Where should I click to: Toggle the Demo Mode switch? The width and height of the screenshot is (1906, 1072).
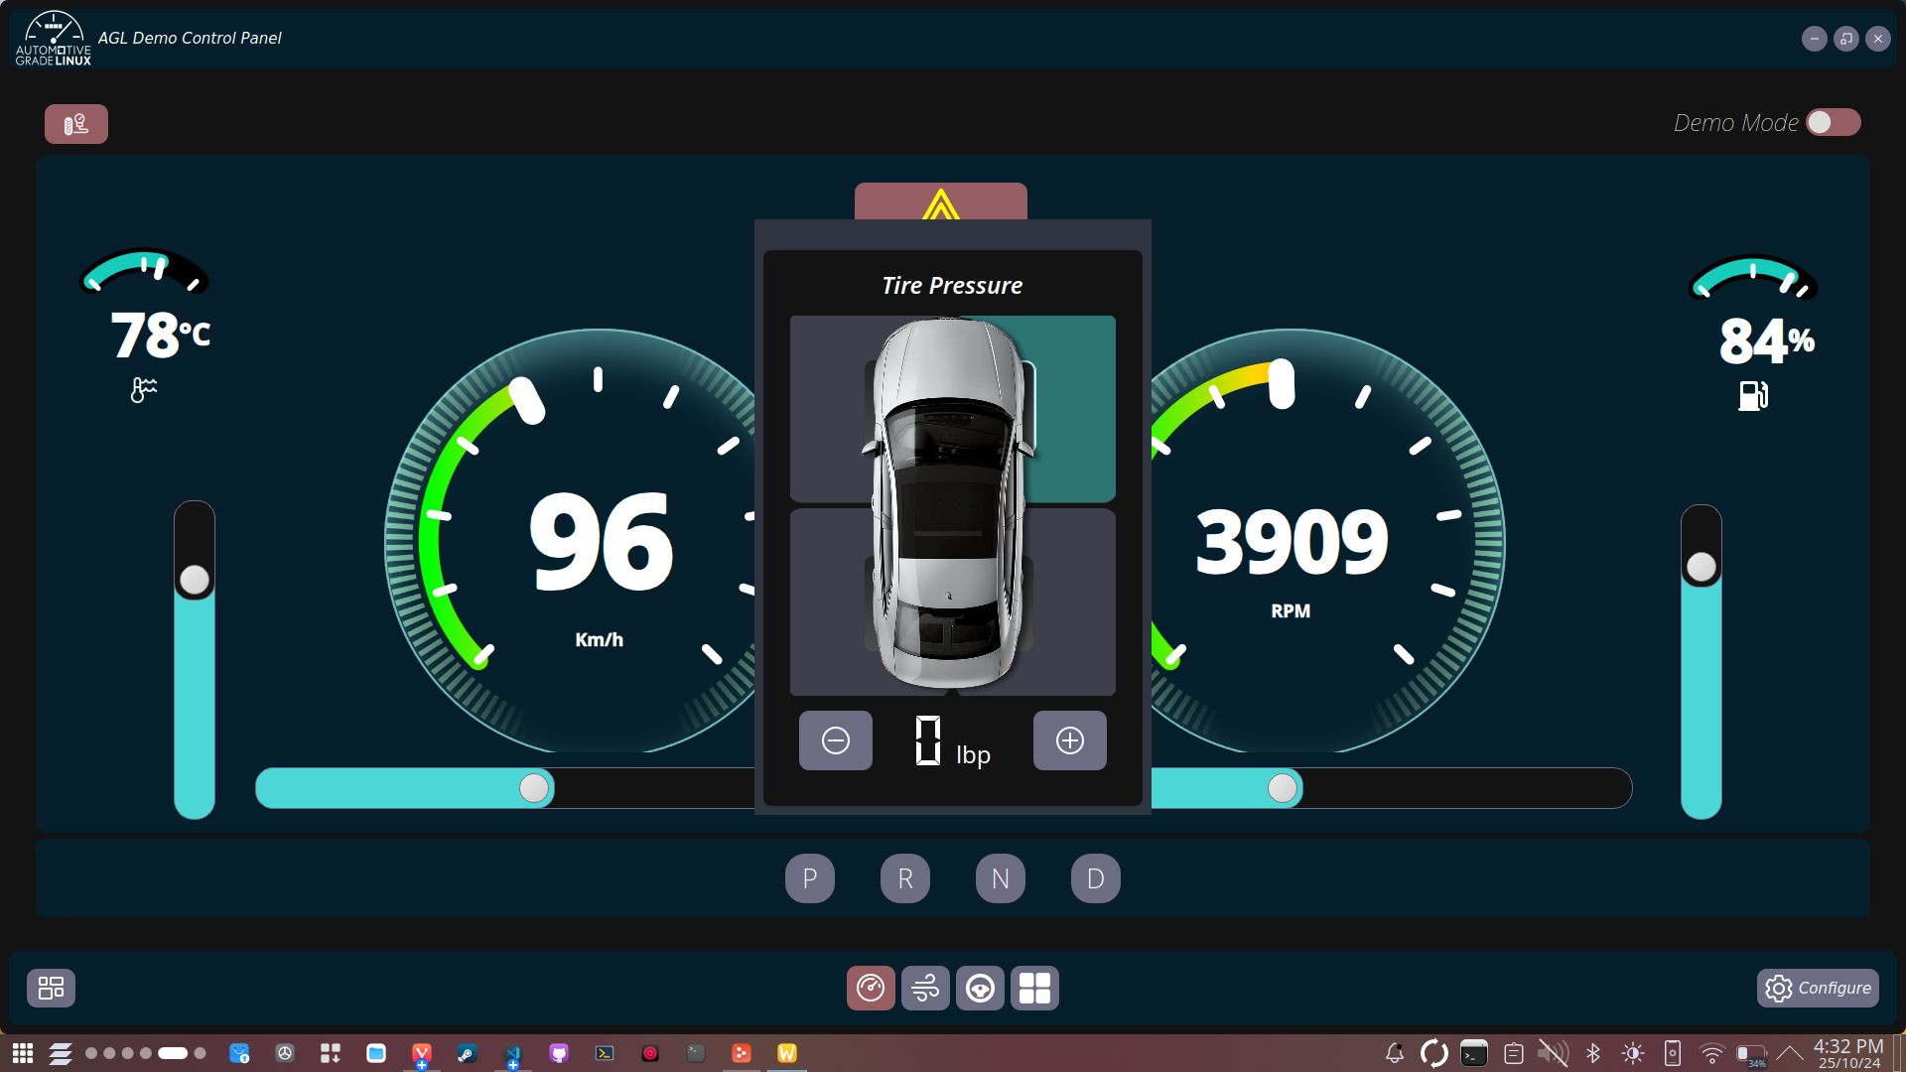(x=1833, y=122)
